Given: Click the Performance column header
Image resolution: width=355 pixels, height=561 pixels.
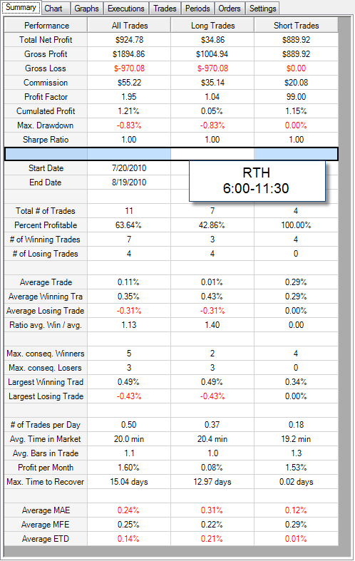Looking at the screenshot, I should 46,26.
